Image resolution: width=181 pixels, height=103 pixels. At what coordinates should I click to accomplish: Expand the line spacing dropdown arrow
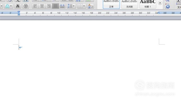(x=74, y=6)
